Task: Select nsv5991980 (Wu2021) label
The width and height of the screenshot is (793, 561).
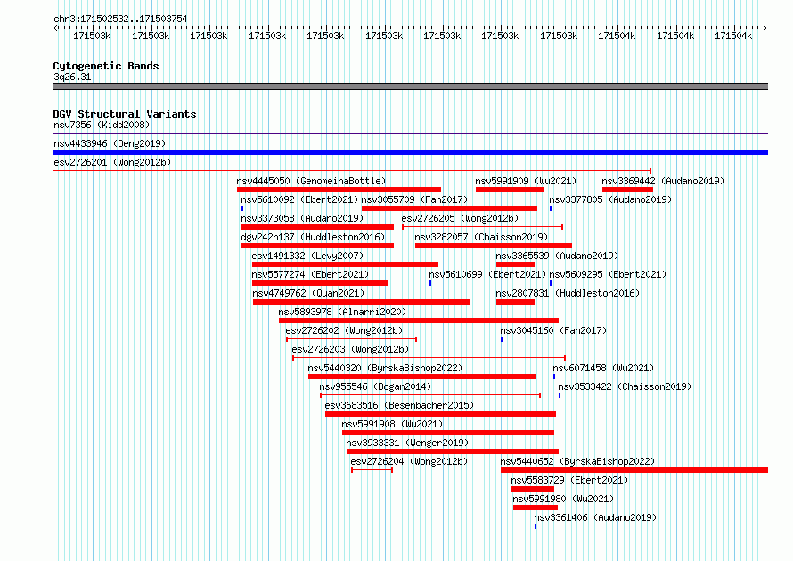Action: (563, 499)
